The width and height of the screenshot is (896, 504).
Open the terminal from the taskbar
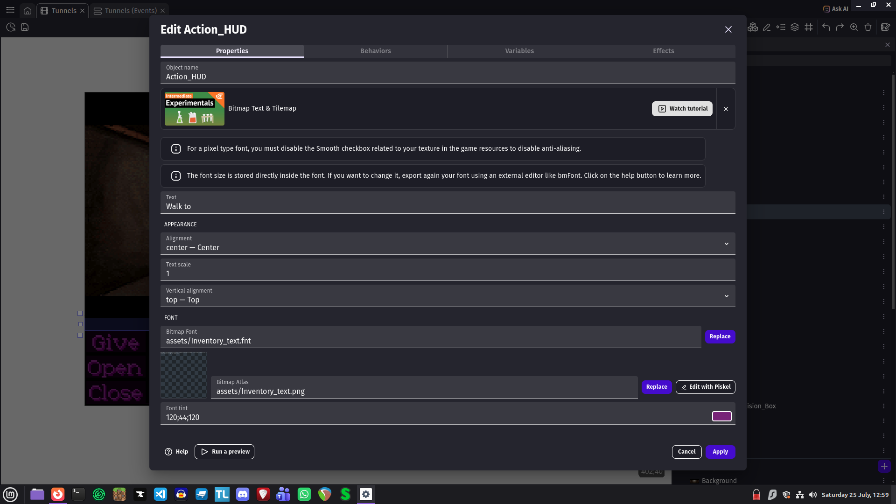[x=78, y=494]
